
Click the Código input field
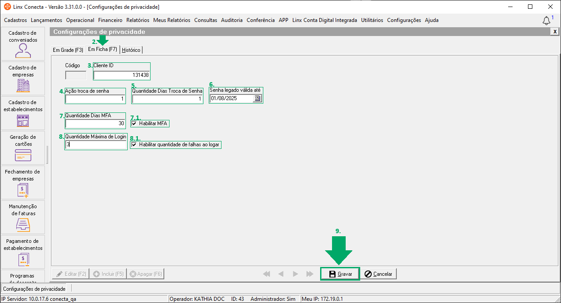[76, 75]
